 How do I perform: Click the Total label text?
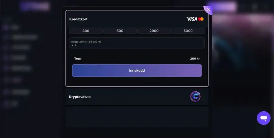[78, 59]
